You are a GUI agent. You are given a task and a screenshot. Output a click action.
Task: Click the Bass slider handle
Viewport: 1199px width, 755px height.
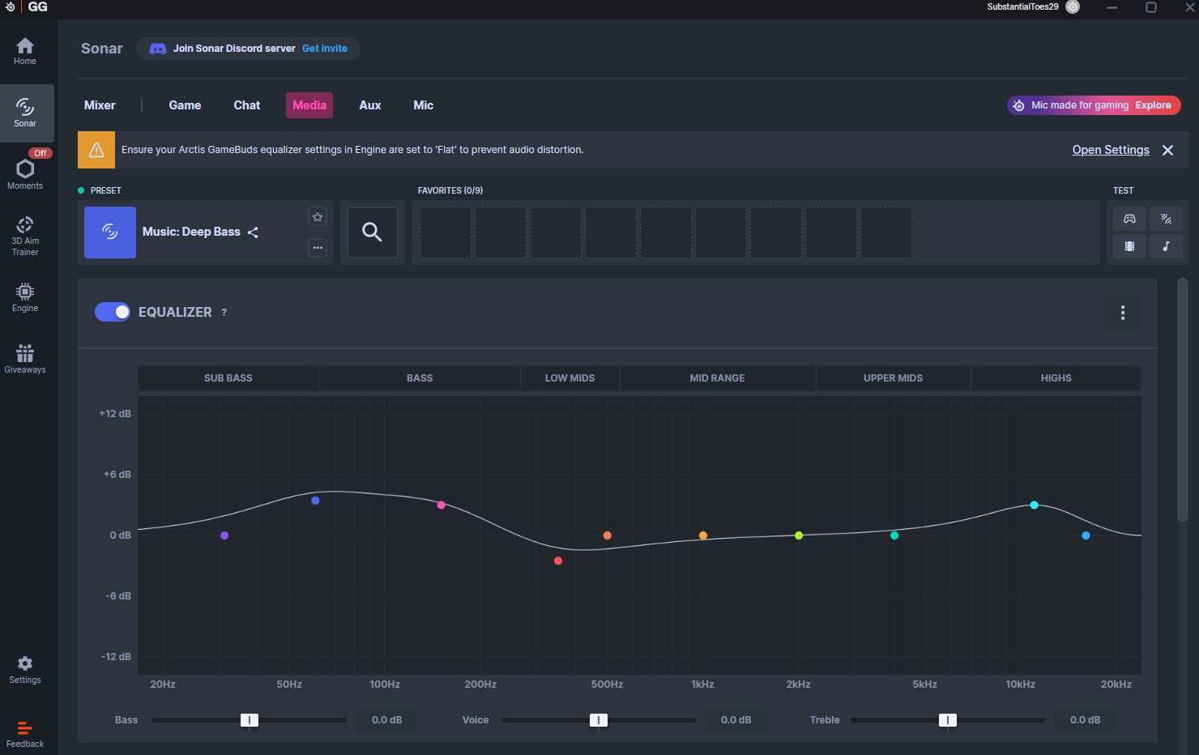(x=250, y=720)
